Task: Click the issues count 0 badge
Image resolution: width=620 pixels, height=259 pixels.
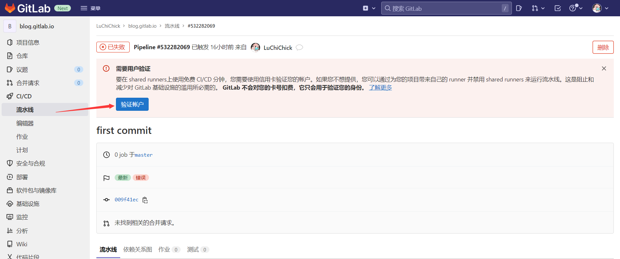Action: [79, 69]
